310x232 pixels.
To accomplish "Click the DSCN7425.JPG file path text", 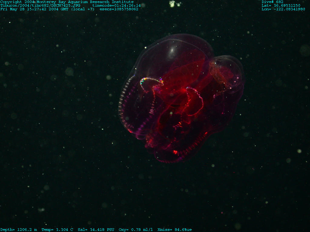I will pos(40,5).
